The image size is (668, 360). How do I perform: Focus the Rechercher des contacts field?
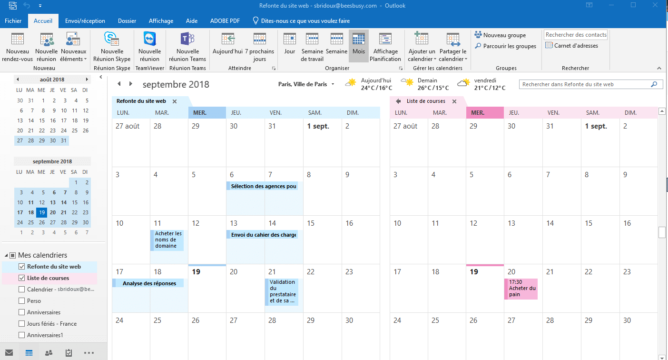(x=576, y=35)
